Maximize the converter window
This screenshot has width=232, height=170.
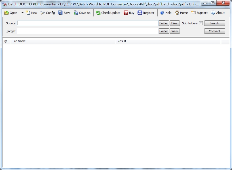tap(213, 3)
